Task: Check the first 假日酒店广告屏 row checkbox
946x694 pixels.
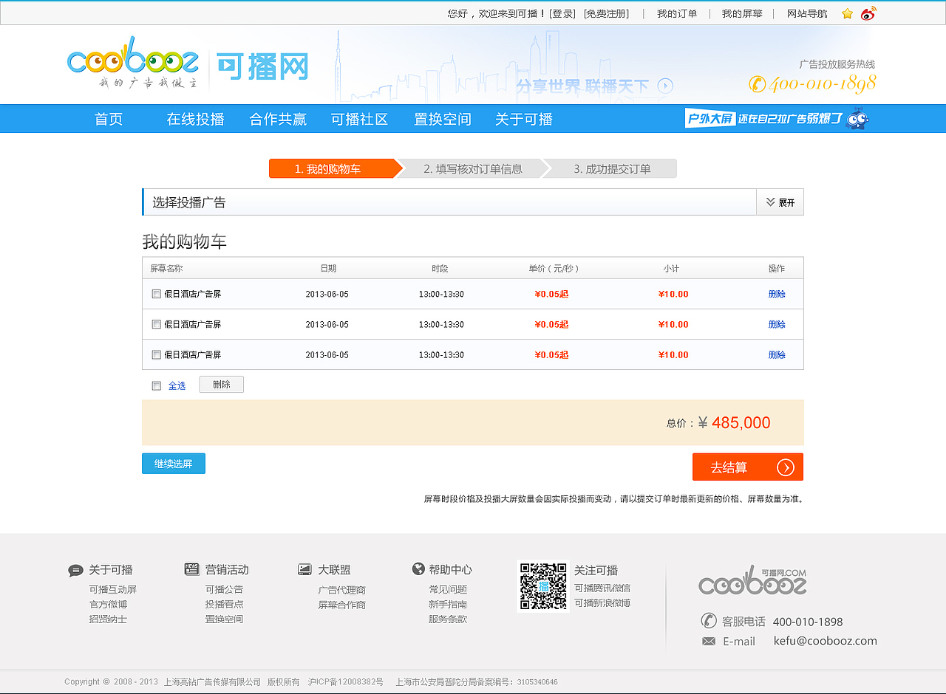Action: pyautogui.click(x=156, y=293)
